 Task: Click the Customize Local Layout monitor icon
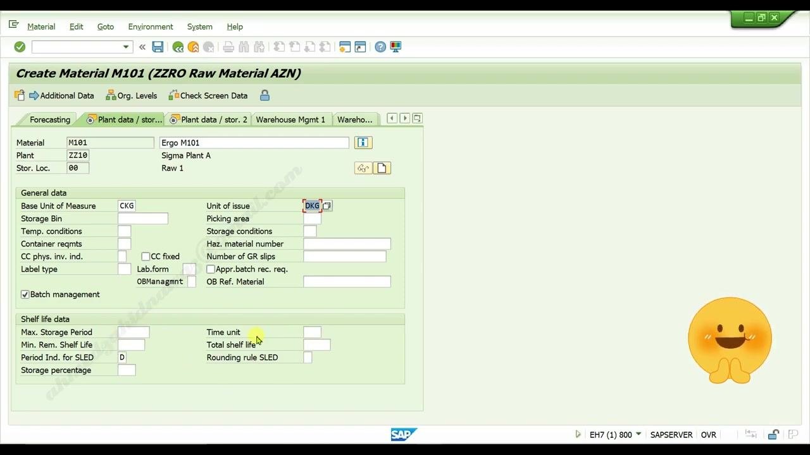click(396, 47)
